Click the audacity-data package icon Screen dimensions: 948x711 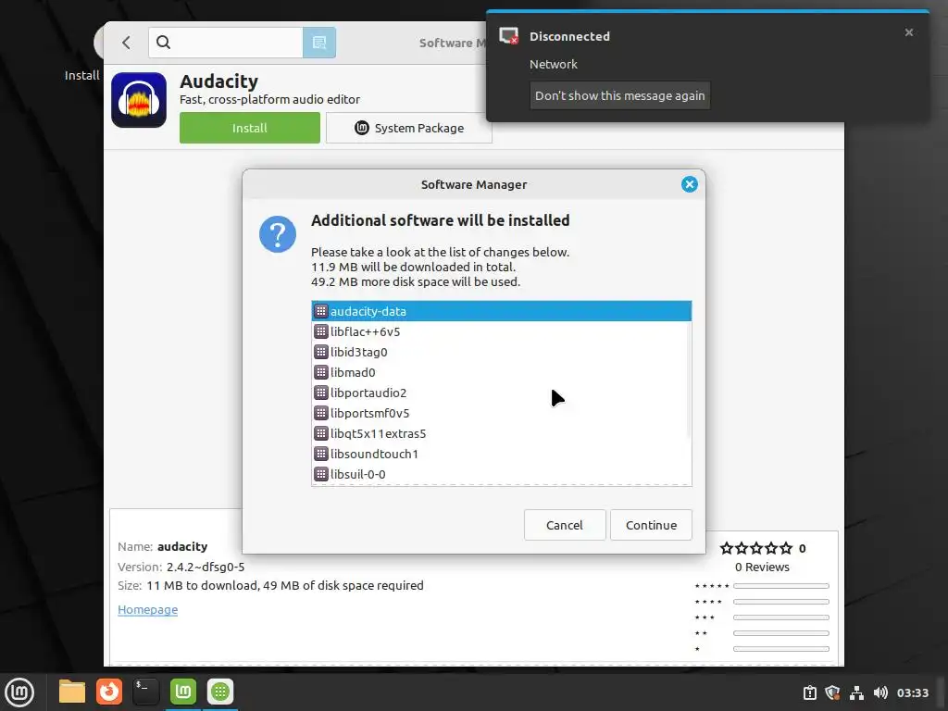[x=321, y=311]
